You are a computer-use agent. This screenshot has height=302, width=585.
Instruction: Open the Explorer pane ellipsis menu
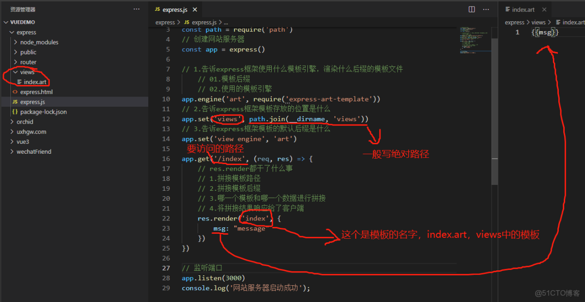tap(136, 9)
